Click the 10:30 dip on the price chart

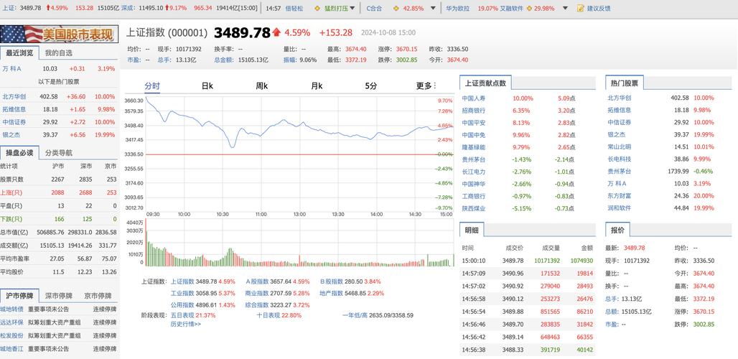coord(232,146)
